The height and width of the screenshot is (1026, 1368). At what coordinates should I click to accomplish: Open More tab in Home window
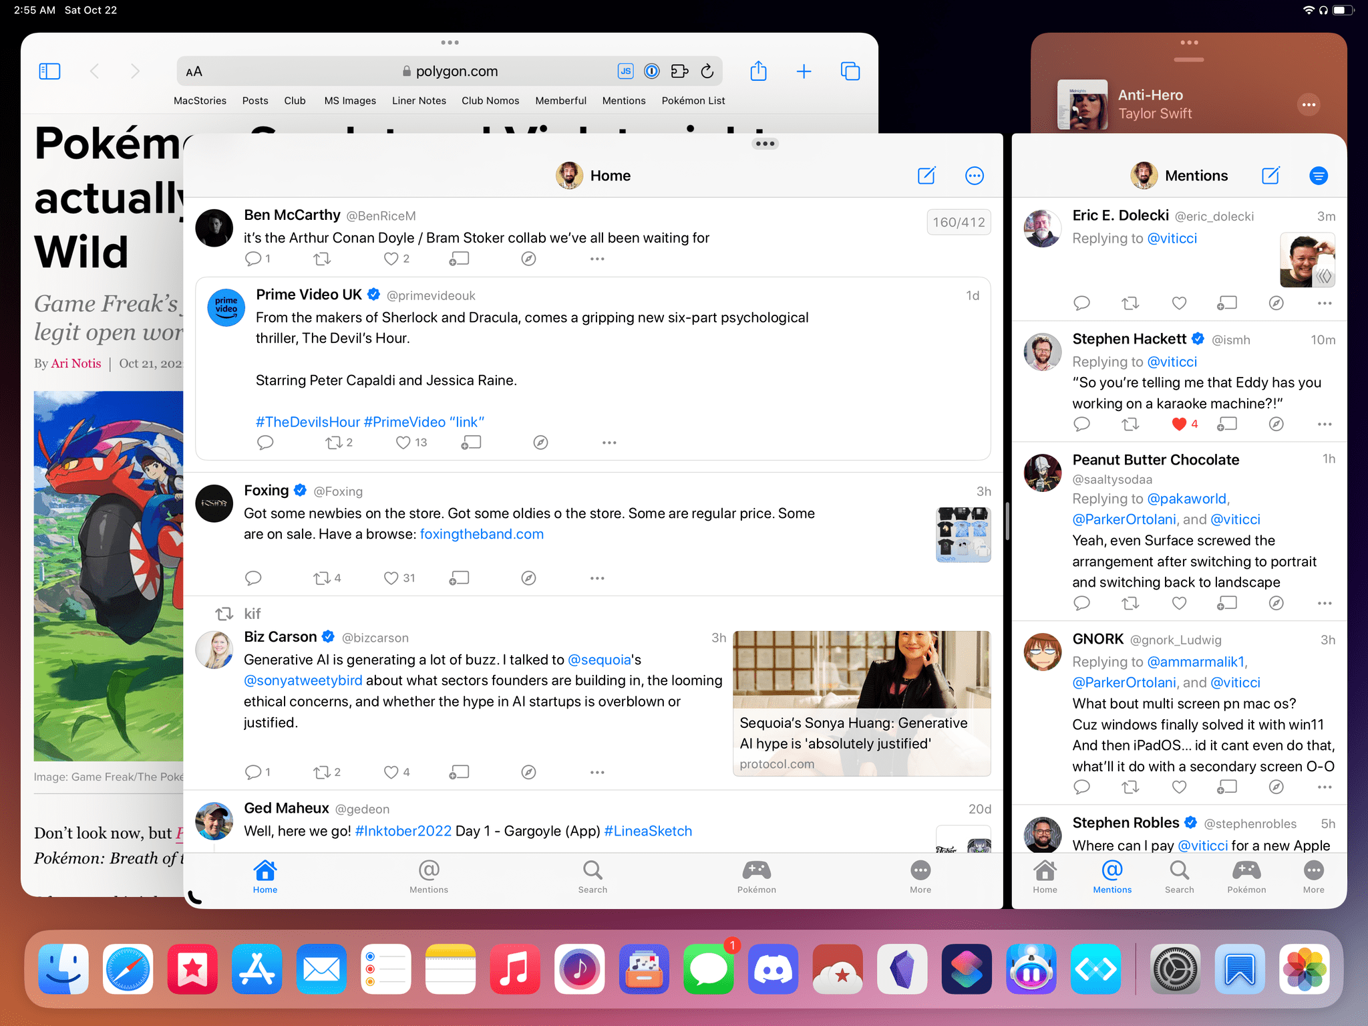click(920, 877)
